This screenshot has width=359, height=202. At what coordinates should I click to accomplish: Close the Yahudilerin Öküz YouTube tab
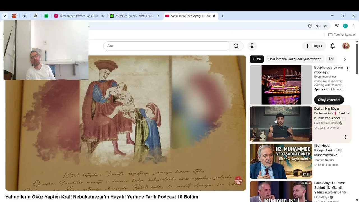214,16
